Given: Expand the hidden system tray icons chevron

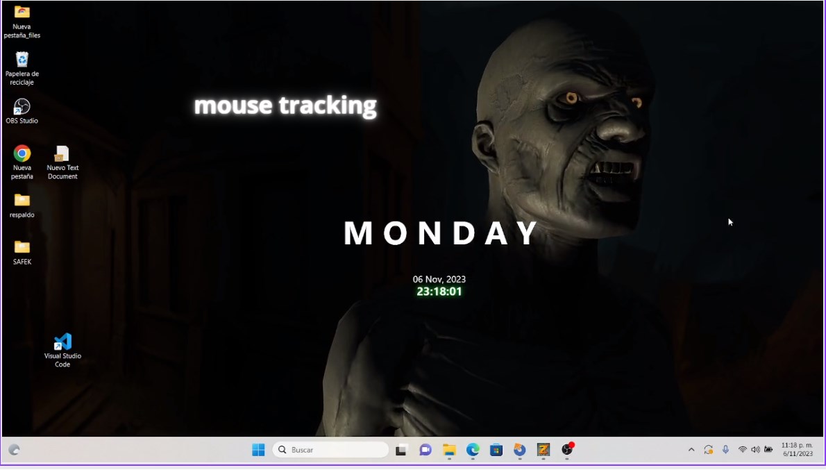Looking at the screenshot, I should click(691, 450).
